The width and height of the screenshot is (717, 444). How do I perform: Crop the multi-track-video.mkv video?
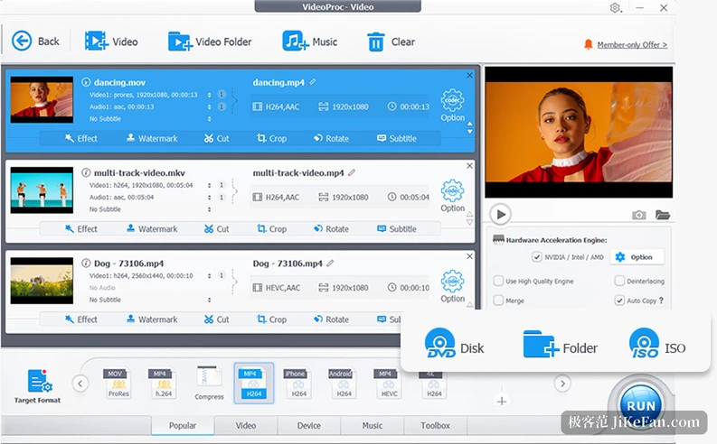pyautogui.click(x=271, y=228)
